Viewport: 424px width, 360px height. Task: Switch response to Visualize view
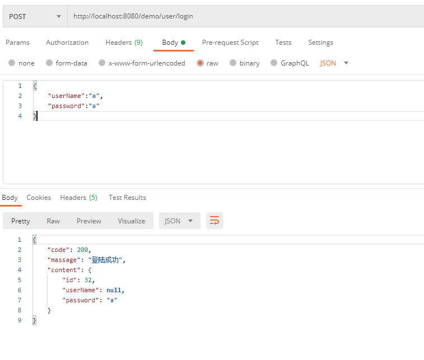click(132, 221)
